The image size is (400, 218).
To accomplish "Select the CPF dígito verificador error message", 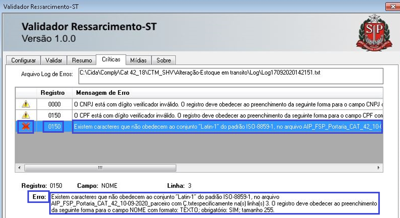I will pos(228,115).
